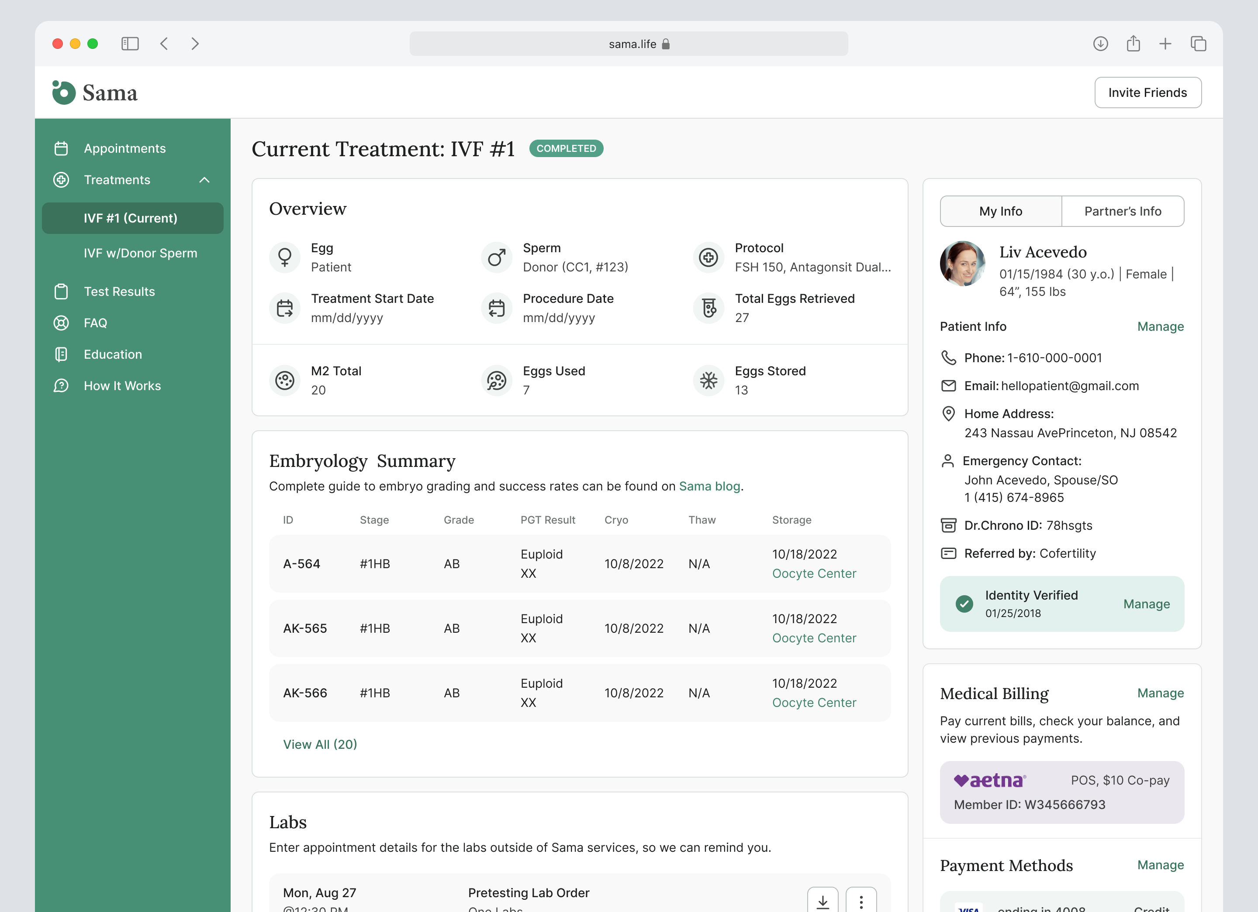Click the FAQ lifebuoy icon
The image size is (1258, 912).
tap(61, 323)
